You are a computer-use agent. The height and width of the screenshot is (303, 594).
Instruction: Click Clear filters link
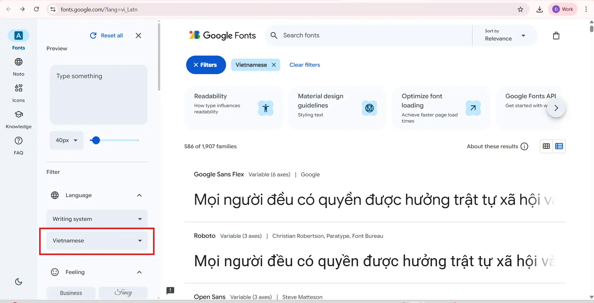pyautogui.click(x=305, y=65)
